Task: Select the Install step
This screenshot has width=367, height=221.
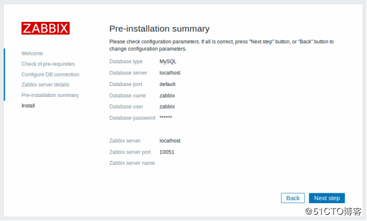Action: [x=28, y=106]
